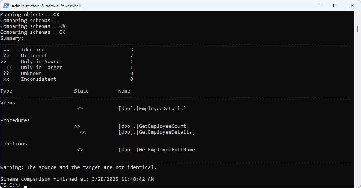Click the Different count value 2
This screenshot has height=188, width=361.
(x=132, y=56)
